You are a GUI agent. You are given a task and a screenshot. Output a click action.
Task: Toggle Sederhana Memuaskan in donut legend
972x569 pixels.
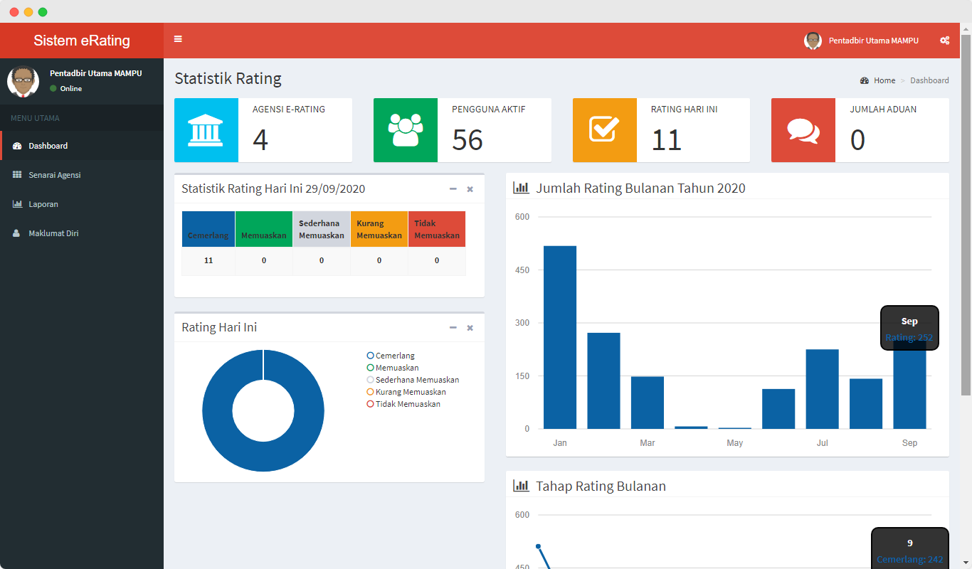(413, 380)
